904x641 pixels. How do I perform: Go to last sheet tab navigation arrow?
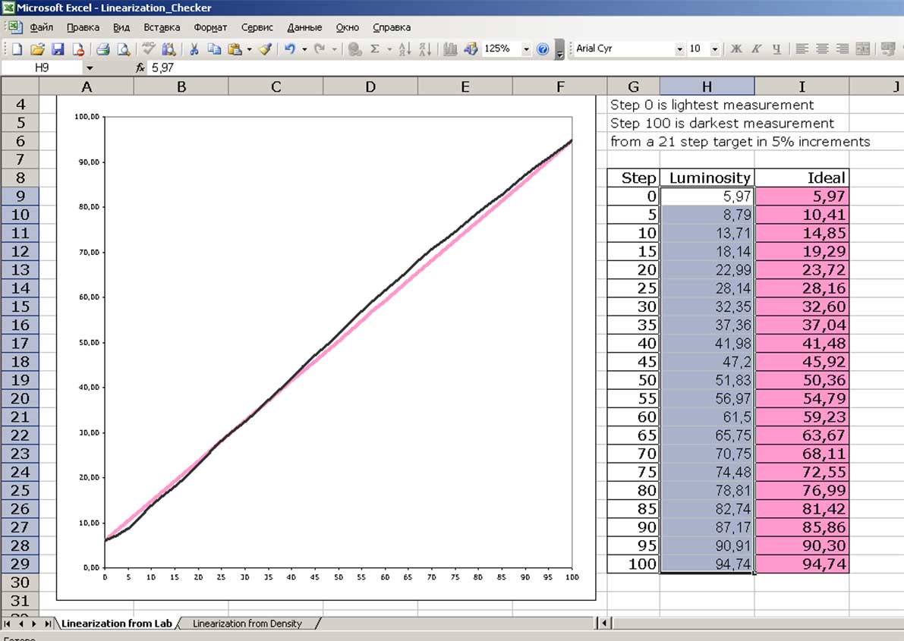point(48,624)
